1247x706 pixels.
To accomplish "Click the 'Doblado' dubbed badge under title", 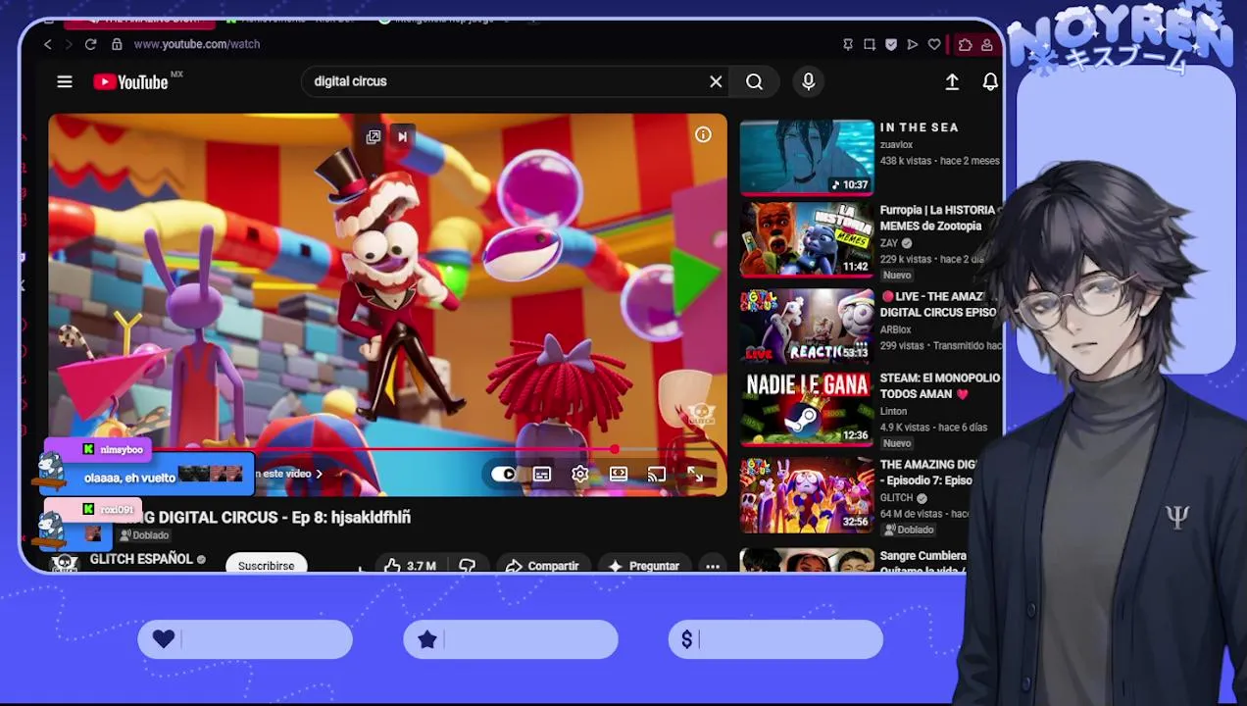I will pos(144,535).
